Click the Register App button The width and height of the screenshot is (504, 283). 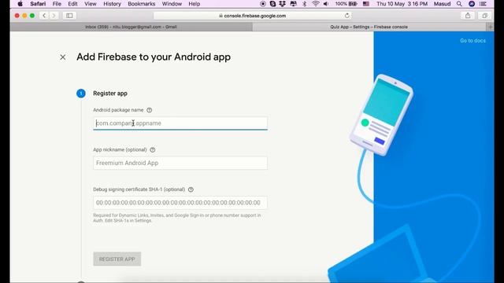(x=117, y=259)
